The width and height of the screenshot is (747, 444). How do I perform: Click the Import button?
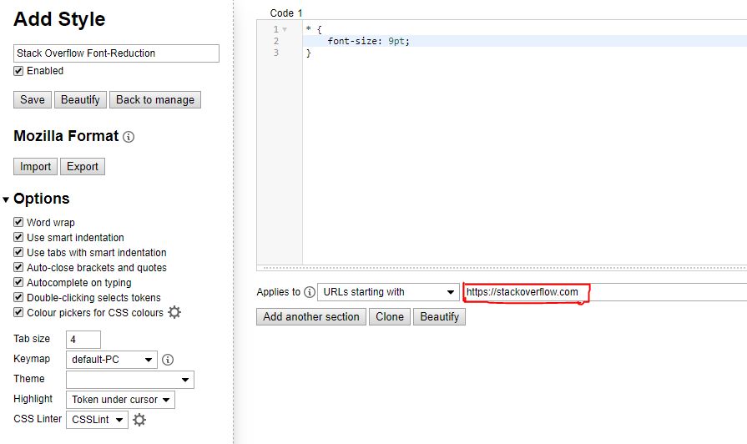(35, 166)
